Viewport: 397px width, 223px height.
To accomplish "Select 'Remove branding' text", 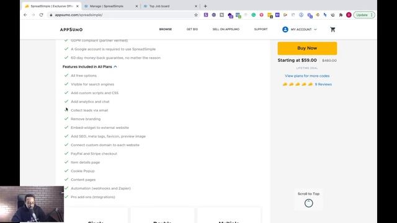I will click(86, 119).
